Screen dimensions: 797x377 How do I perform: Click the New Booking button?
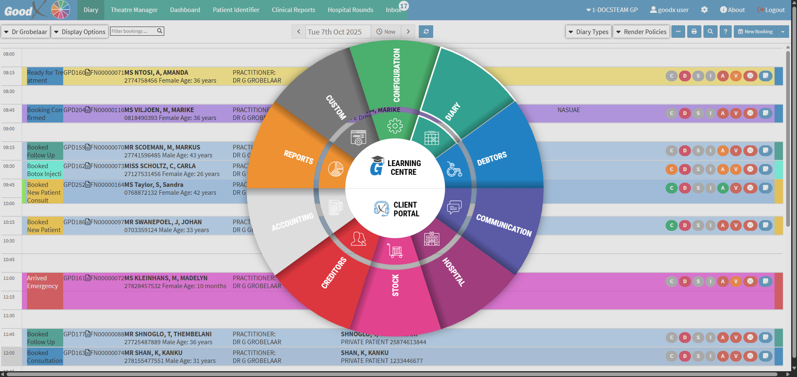coord(755,32)
